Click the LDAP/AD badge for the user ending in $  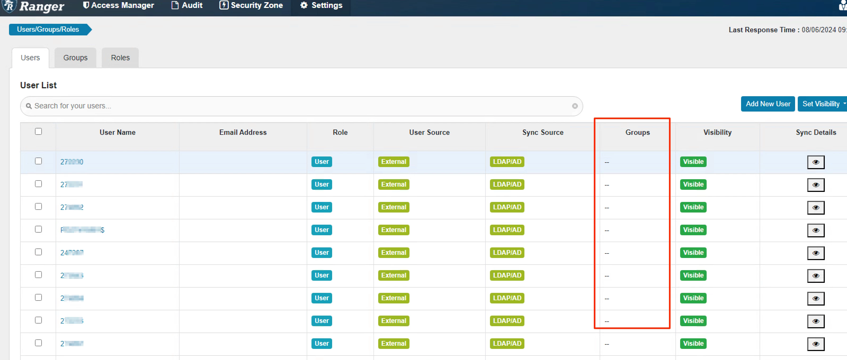[x=507, y=230]
